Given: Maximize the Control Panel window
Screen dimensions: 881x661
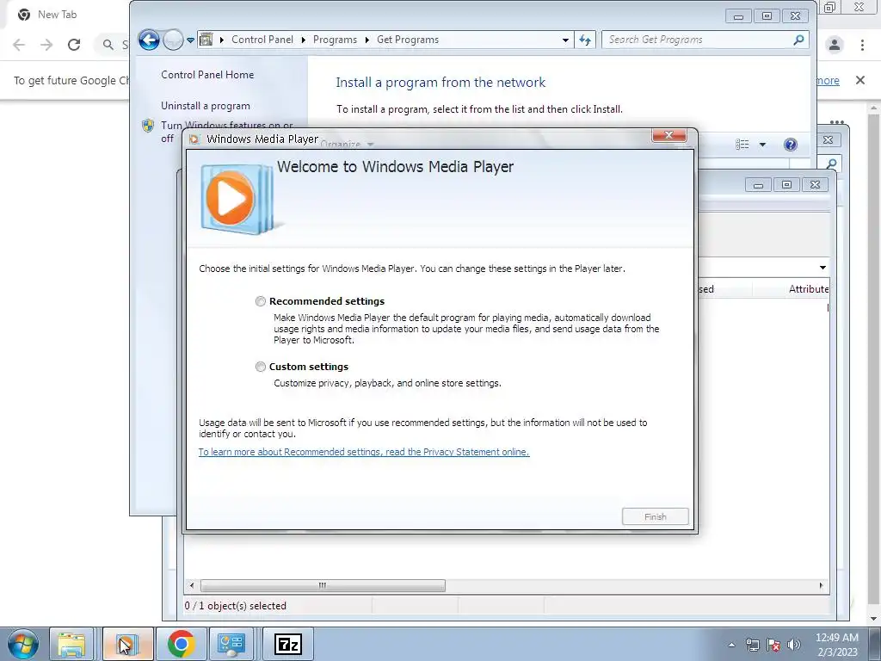Looking at the screenshot, I should 767,16.
